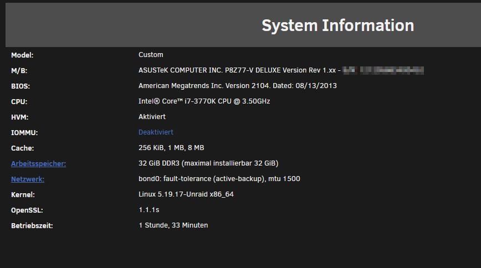Click the Betriebszeit label
Image resolution: width=481 pixels, height=268 pixels.
[32, 226]
